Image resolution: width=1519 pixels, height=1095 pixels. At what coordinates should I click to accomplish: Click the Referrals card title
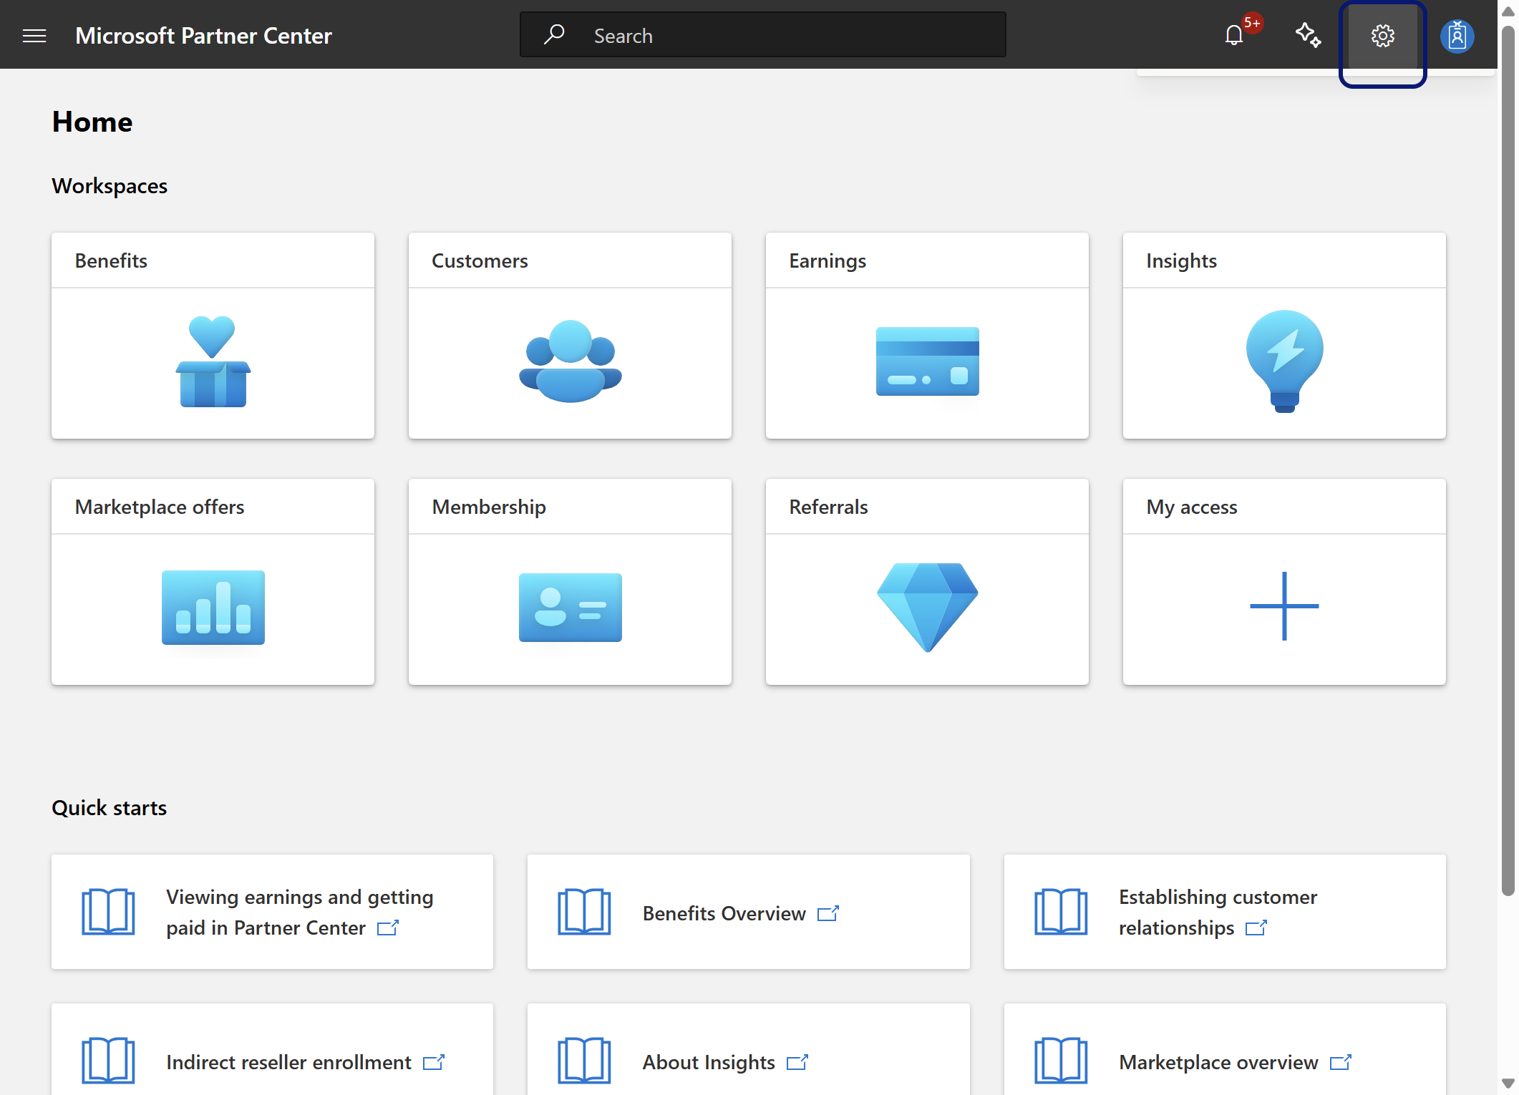[x=828, y=507]
